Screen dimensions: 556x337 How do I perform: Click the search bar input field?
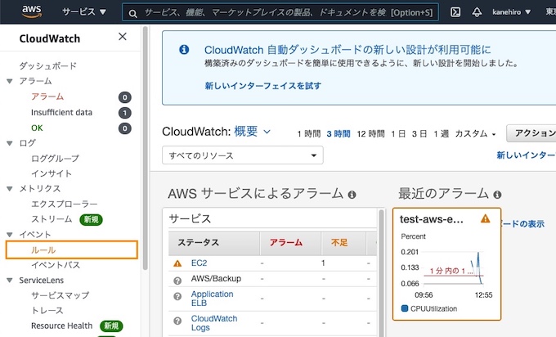pos(280,13)
